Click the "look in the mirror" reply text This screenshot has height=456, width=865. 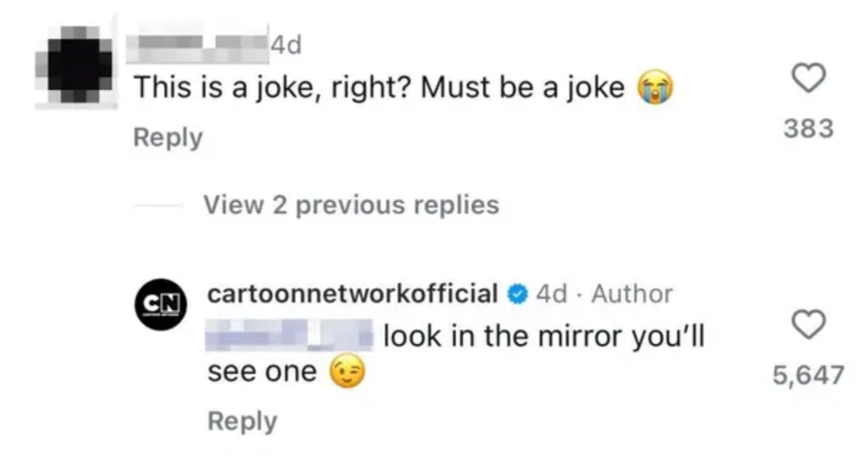[x=545, y=336]
